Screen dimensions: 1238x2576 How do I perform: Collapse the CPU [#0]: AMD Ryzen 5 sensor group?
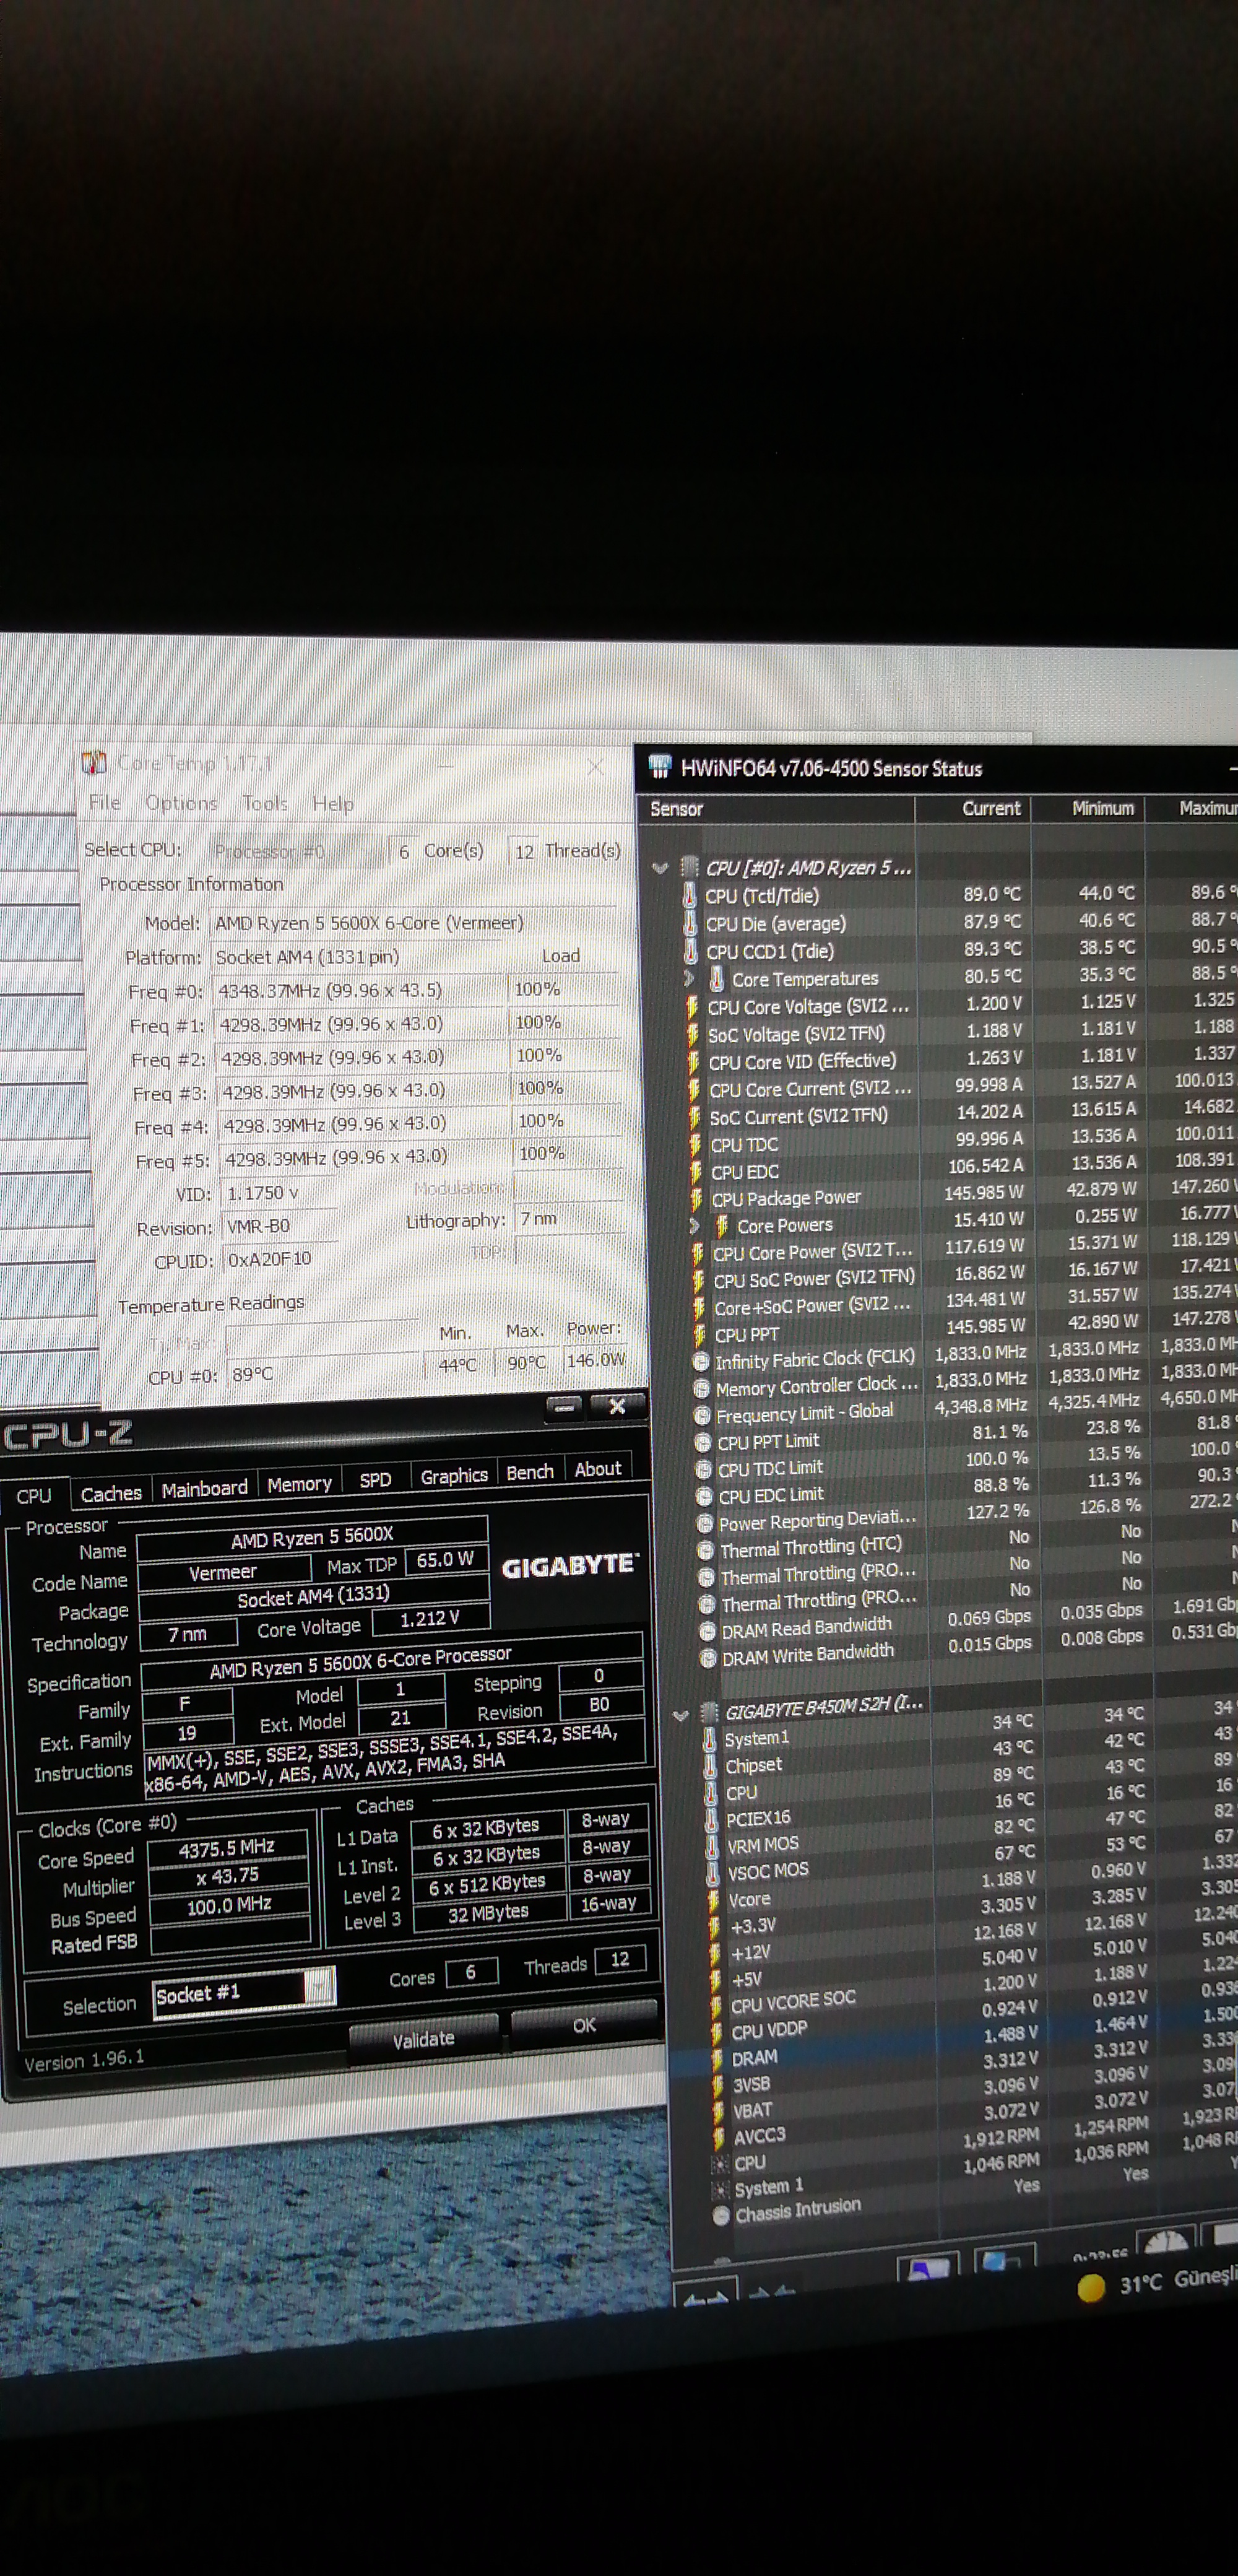[659, 868]
